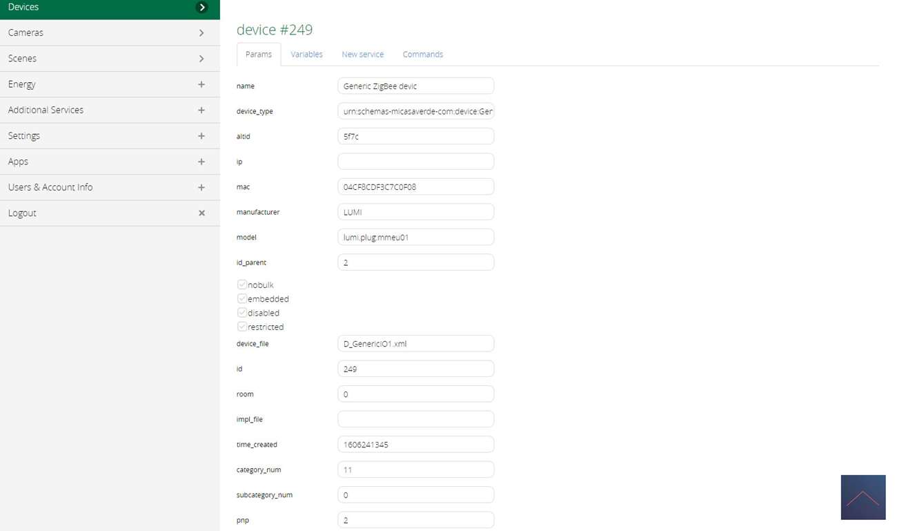Image resolution: width=897 pixels, height=531 pixels.
Task: Focus the empty ip address field
Action: [x=415, y=162]
